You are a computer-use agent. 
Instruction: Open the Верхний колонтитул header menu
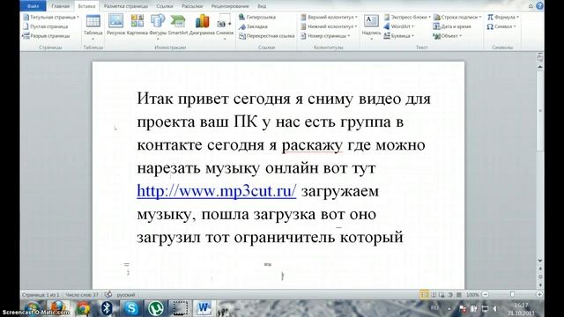pos(329,17)
